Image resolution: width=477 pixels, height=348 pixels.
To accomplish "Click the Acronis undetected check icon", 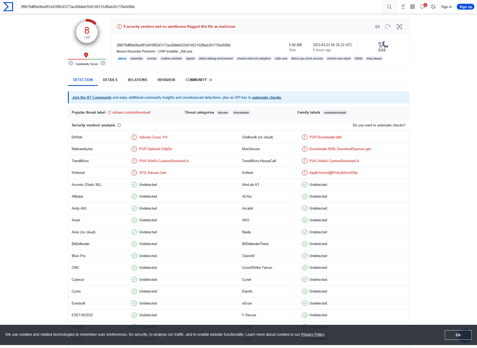I will [134, 185].
